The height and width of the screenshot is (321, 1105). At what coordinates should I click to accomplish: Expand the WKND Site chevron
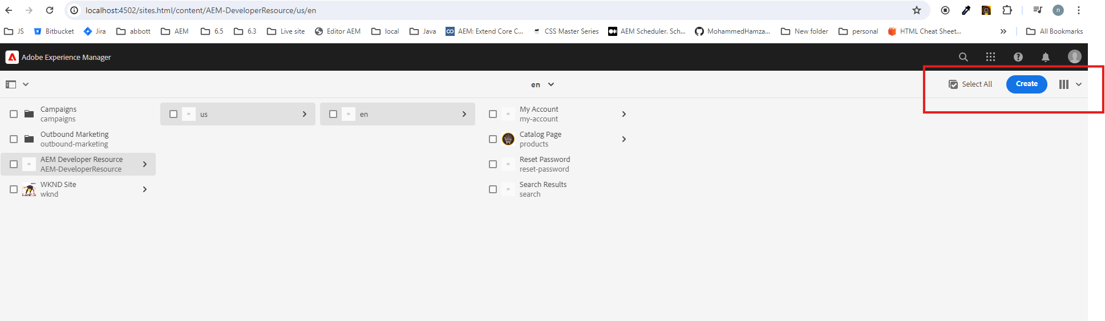[145, 189]
